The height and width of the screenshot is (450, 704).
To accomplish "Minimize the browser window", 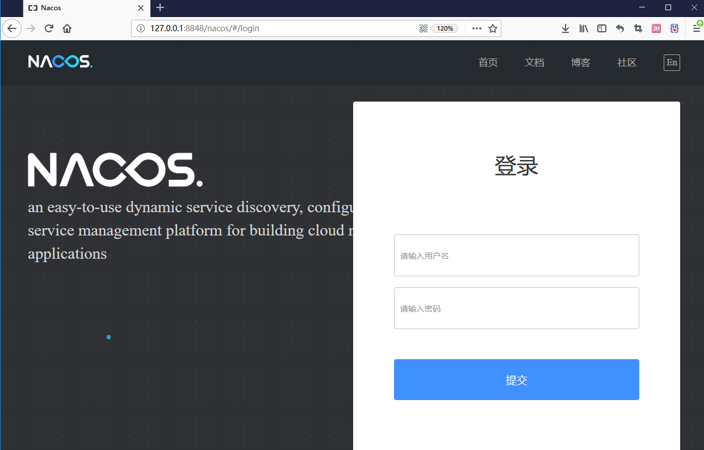I will coord(642,7).
